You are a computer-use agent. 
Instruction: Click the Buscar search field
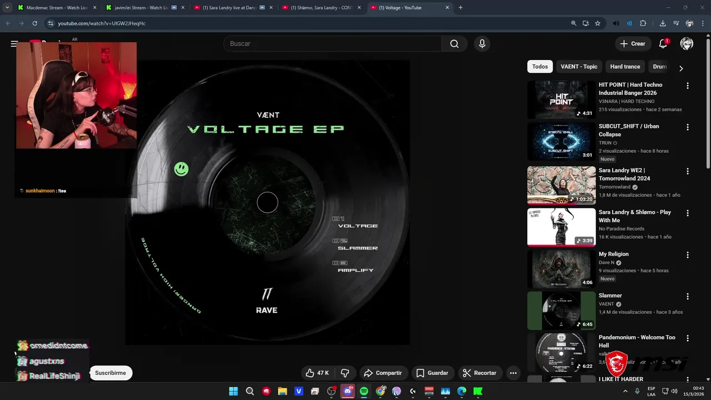(x=332, y=44)
